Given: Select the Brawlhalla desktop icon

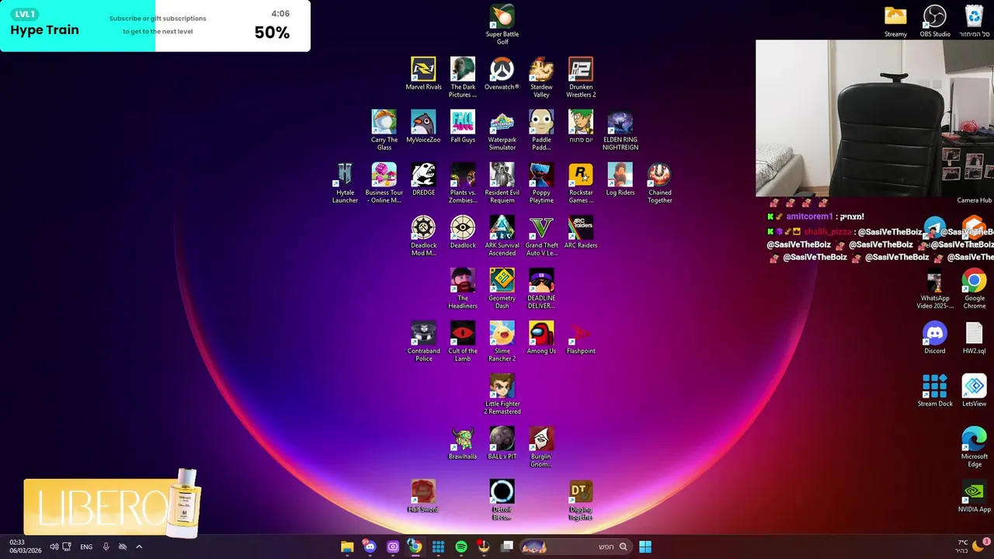Looking at the screenshot, I should [x=463, y=443].
